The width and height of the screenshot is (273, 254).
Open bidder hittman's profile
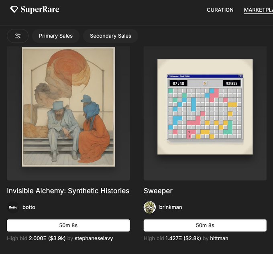[x=220, y=238]
